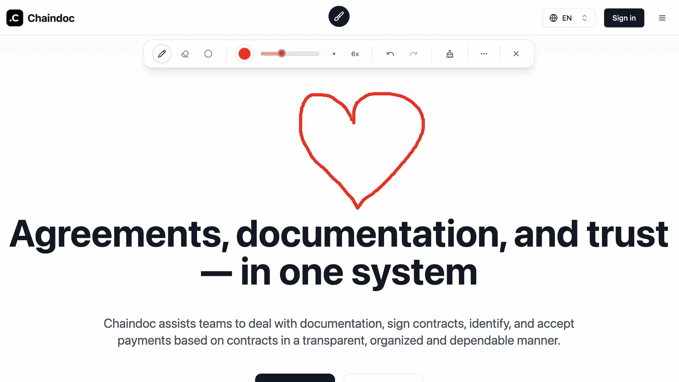Select the eraser tool

point(185,54)
